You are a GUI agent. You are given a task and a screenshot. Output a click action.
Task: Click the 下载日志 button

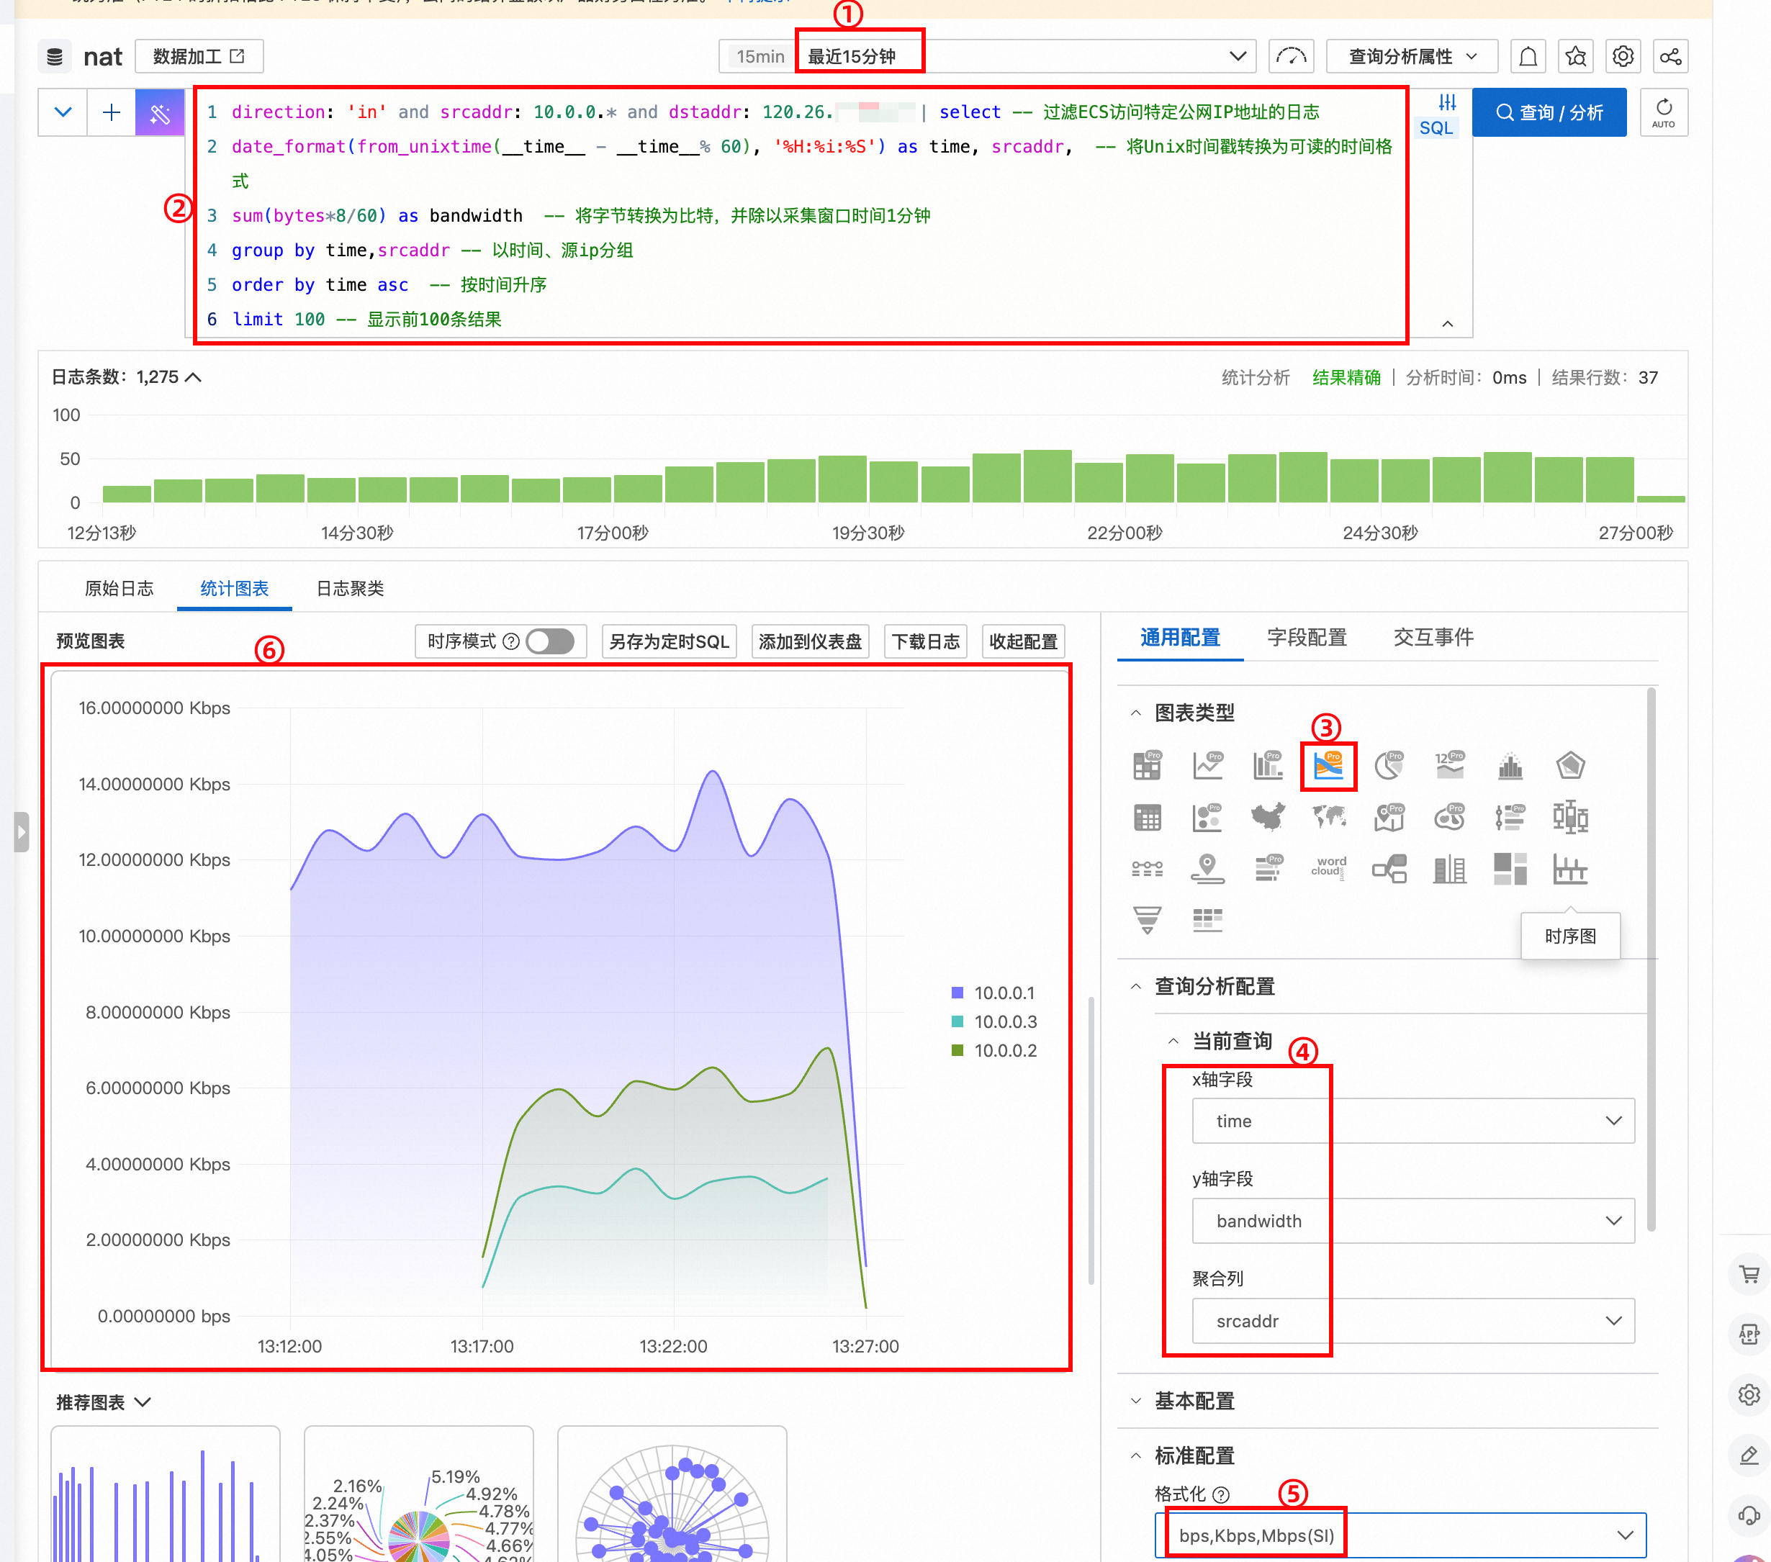[925, 641]
